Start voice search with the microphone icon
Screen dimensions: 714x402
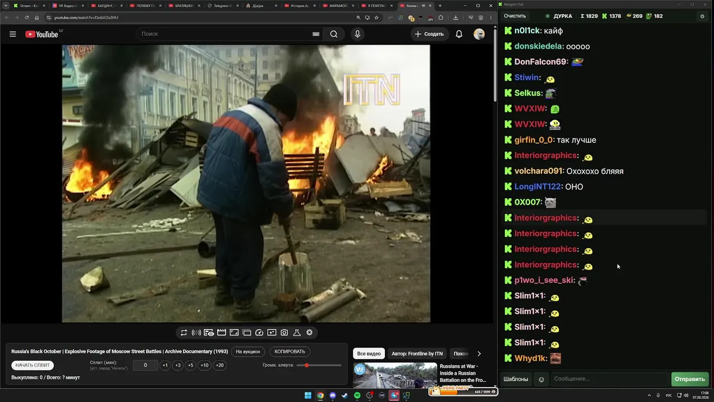click(x=358, y=34)
